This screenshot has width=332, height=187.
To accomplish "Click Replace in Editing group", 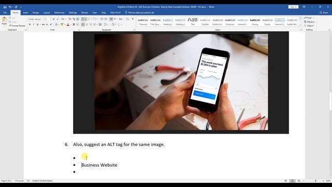I will [x=309, y=22].
